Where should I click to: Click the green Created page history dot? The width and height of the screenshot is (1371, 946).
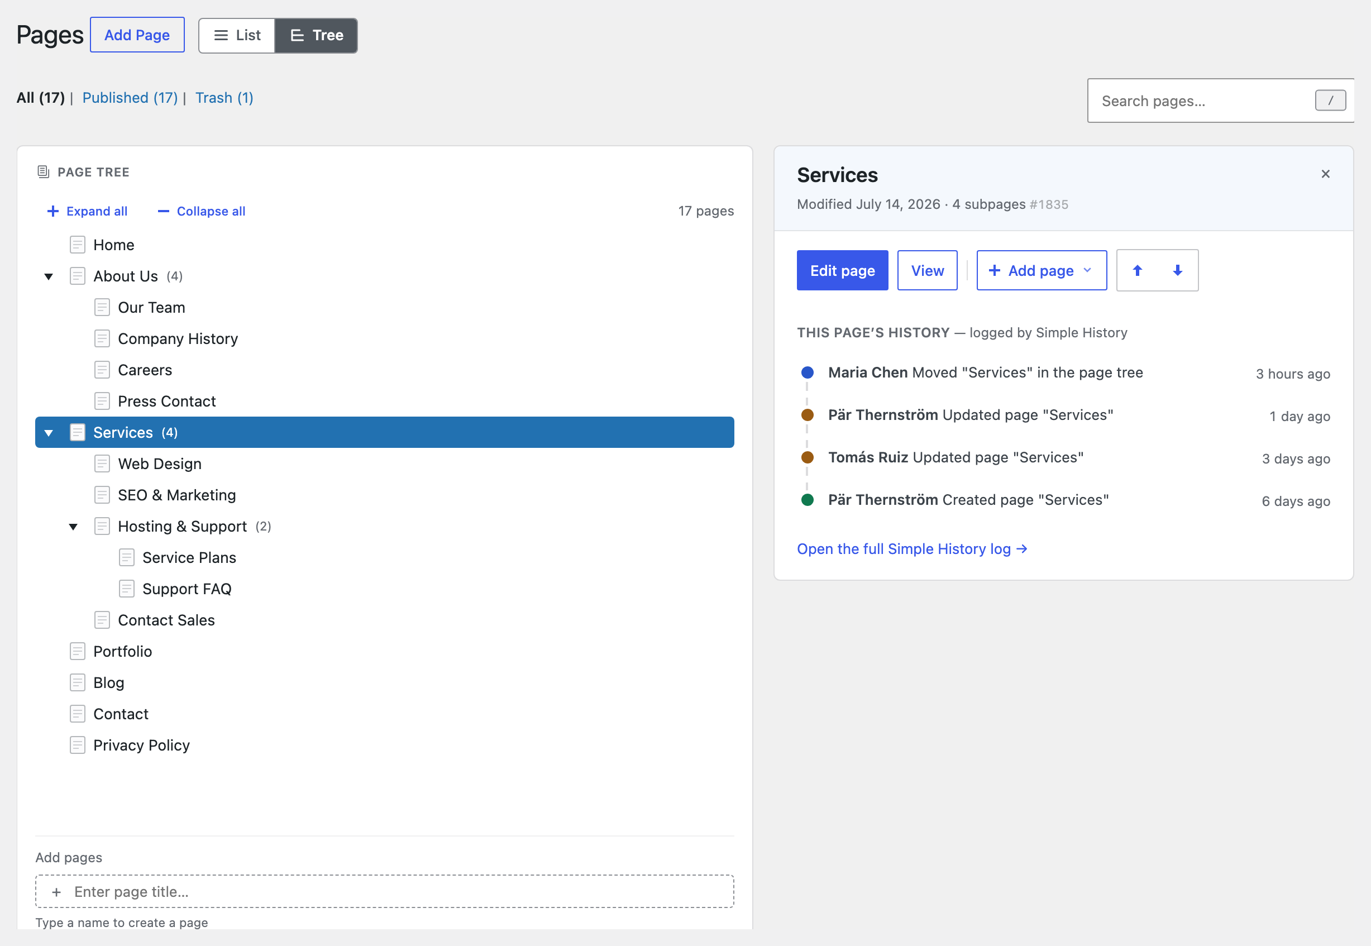pos(808,500)
